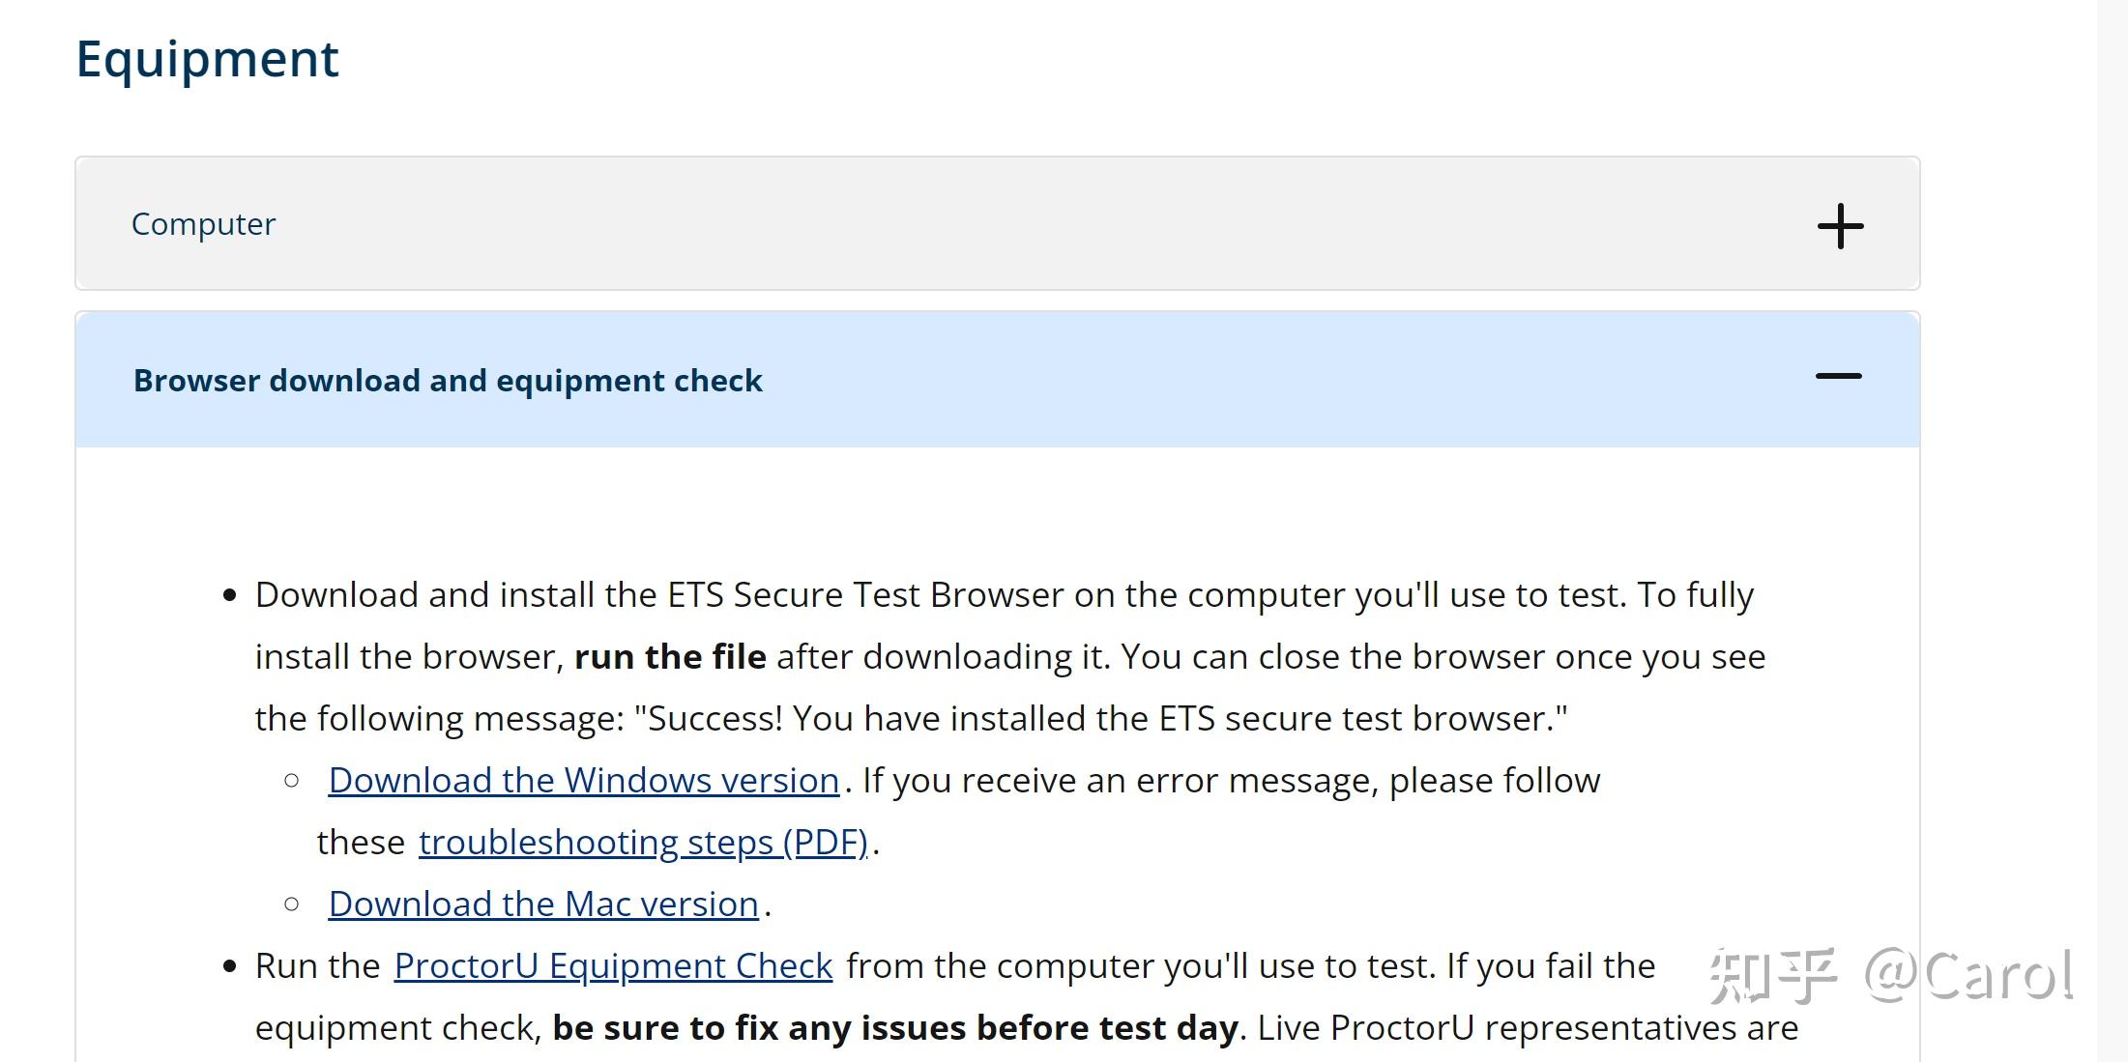The width and height of the screenshot is (2128, 1062).
Task: Click the Equipment page heading
Action: coord(208,59)
